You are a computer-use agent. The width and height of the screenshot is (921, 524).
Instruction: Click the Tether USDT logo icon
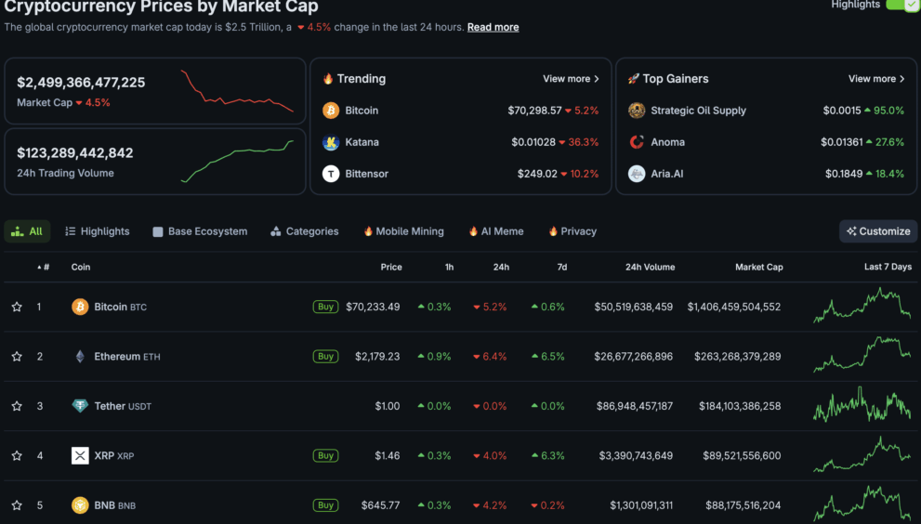[x=80, y=406]
